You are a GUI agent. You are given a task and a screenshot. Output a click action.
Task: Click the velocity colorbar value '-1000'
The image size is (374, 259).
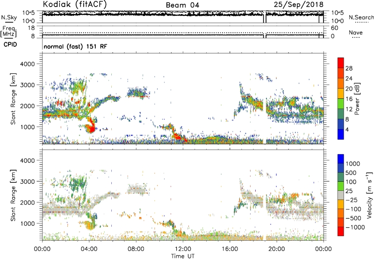click(355, 227)
